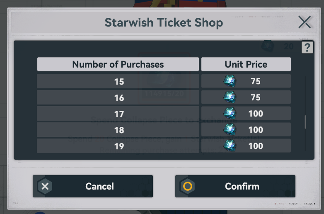The height and width of the screenshot is (214, 324).
Task: Click the collapse piece icon in row 15
Action: tap(230, 81)
